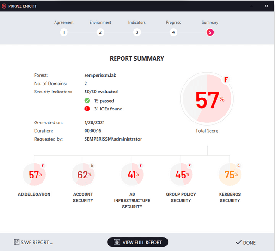The image size is (275, 251).
Task: Finish with the Done button
Action: point(245,242)
